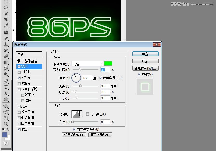The width and height of the screenshot is (216, 151).
Task: Select the Dodge tool
Action: [x=6, y=74]
